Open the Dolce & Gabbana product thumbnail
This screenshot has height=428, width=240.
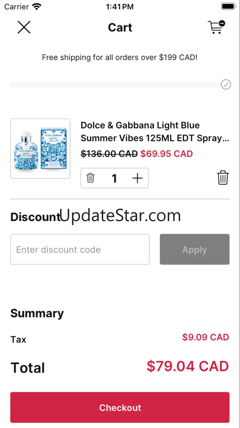point(40,148)
